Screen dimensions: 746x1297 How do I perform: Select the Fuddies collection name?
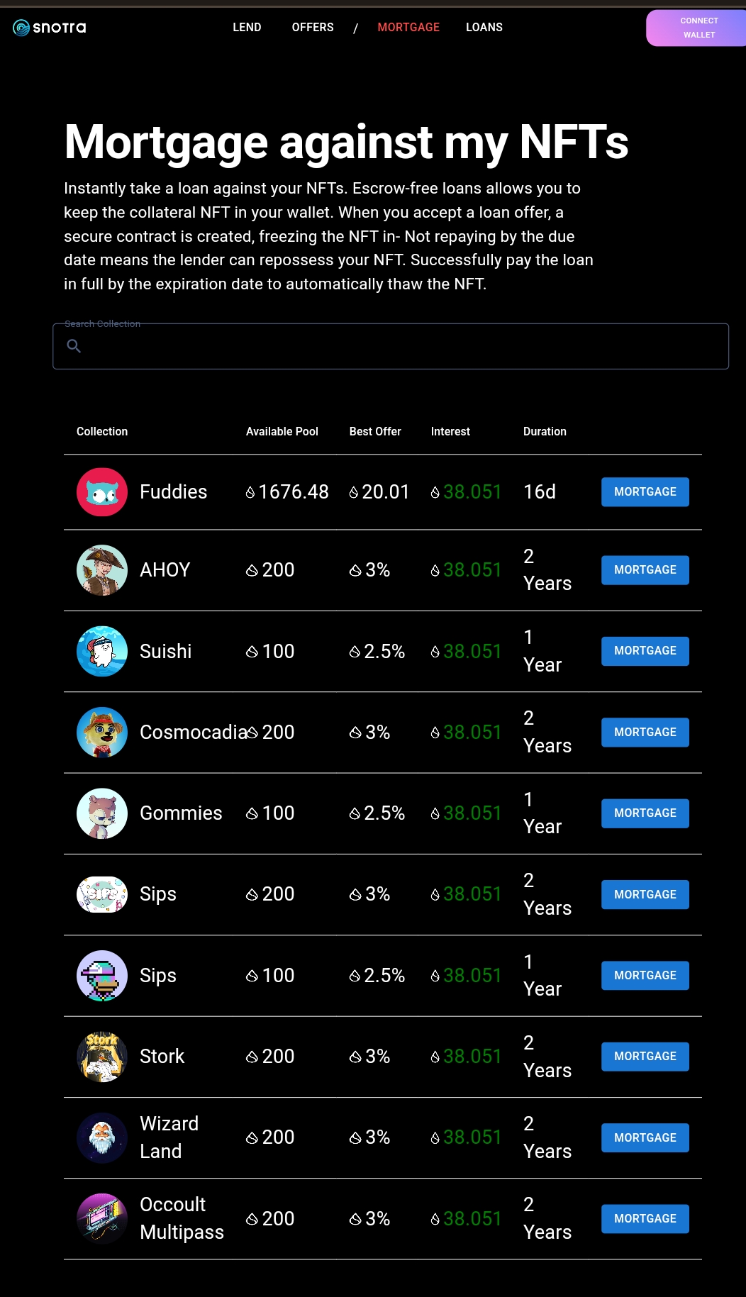pyautogui.click(x=173, y=491)
